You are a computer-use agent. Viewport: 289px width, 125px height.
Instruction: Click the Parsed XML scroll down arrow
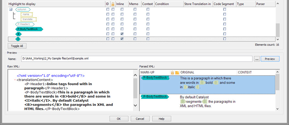tap(278, 109)
